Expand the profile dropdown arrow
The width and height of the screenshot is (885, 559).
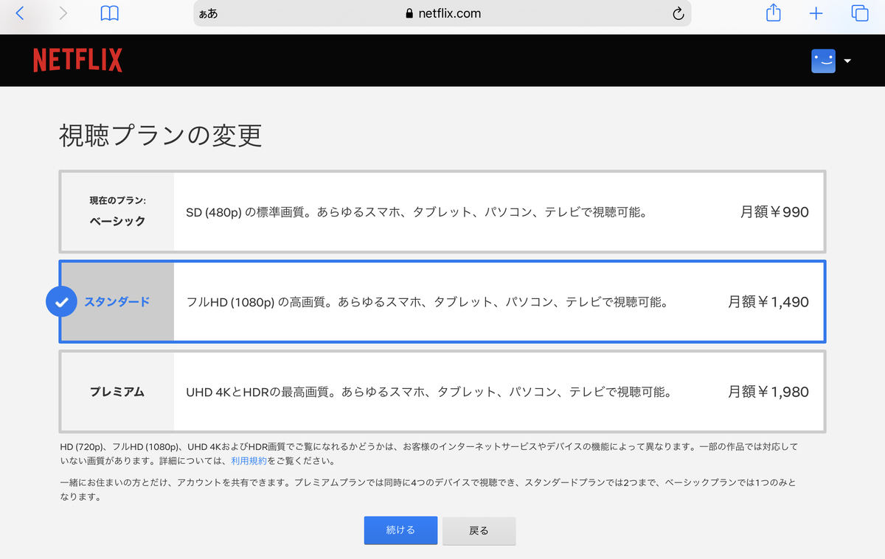(x=847, y=61)
